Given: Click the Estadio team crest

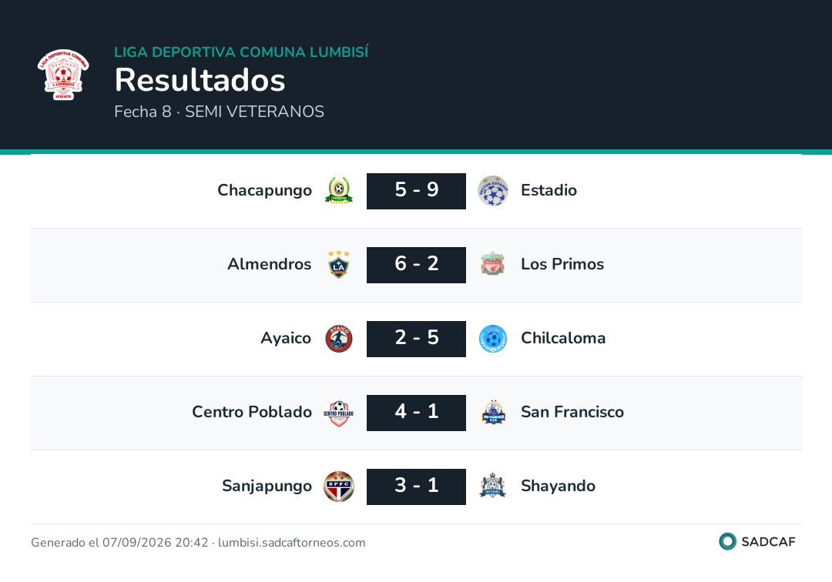Looking at the screenshot, I should (x=493, y=191).
